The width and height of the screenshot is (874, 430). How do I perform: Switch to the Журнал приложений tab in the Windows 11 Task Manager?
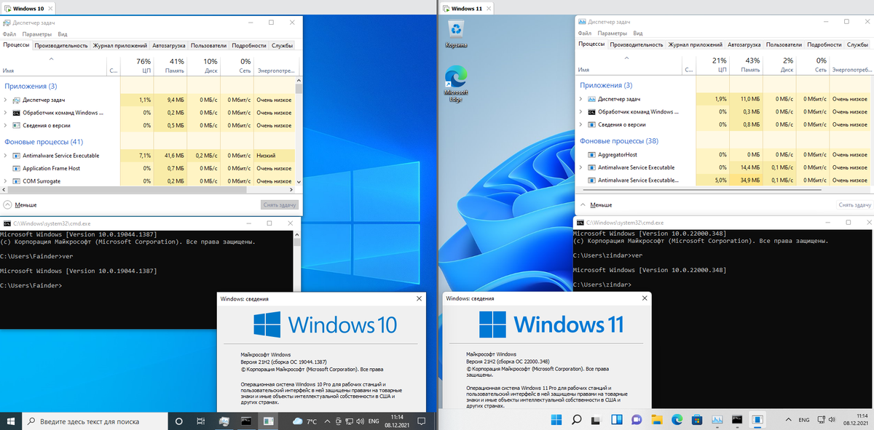695,44
